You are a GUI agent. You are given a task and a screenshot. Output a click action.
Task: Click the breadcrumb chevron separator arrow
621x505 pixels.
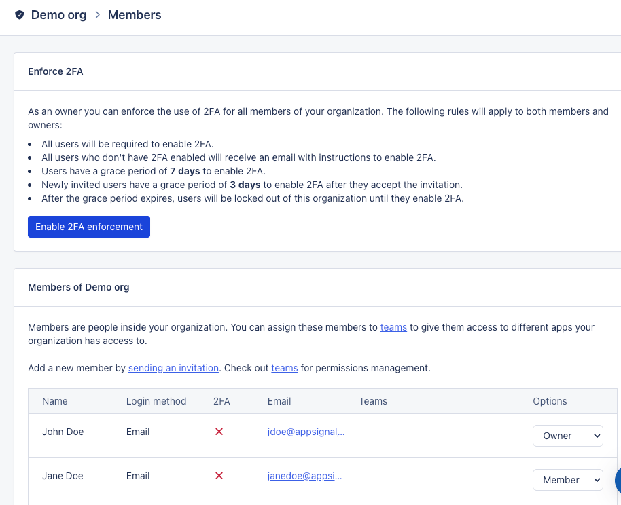[97, 15]
